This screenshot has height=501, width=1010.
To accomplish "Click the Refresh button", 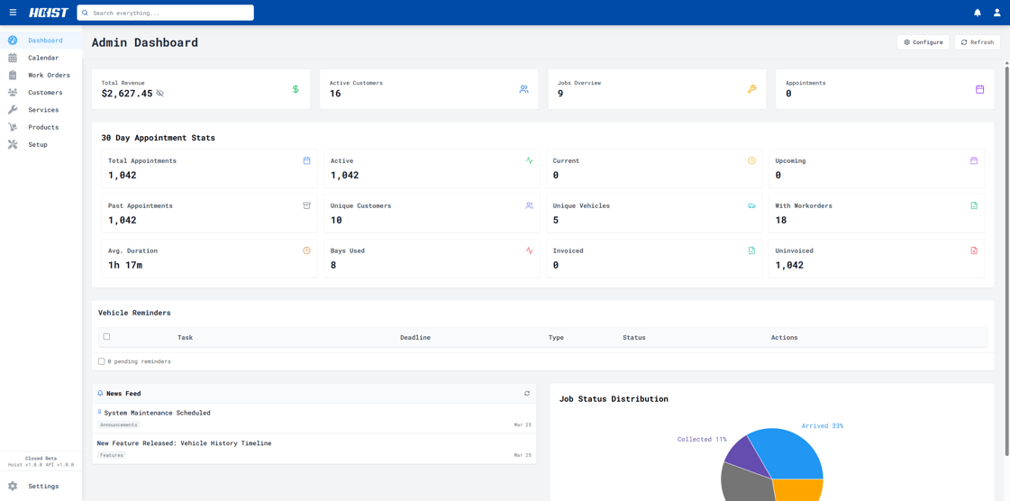I will point(978,41).
